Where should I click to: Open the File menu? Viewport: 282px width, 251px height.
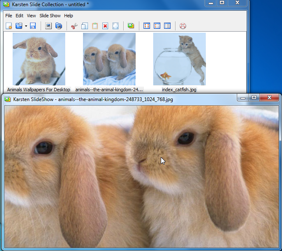coord(9,16)
